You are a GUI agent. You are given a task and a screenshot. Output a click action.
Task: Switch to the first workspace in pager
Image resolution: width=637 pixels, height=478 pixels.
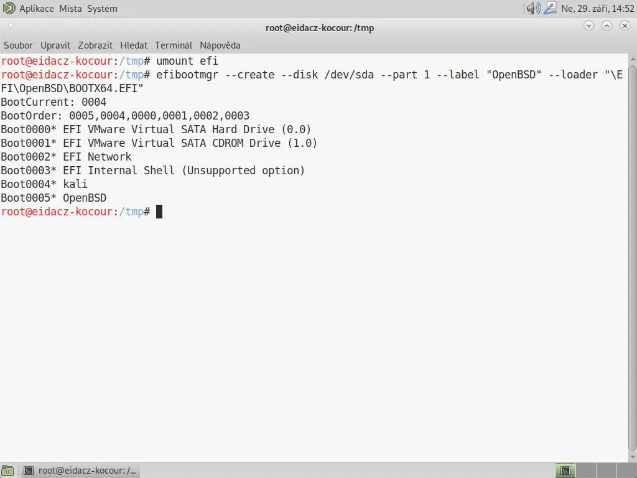click(565, 471)
